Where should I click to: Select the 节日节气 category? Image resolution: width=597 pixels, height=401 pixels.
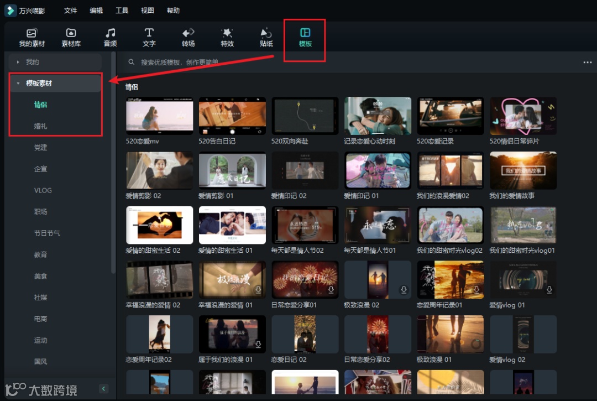(47, 233)
